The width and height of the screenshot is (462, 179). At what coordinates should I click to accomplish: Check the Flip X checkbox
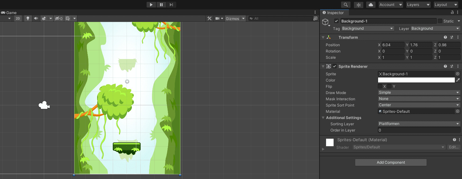(380, 86)
